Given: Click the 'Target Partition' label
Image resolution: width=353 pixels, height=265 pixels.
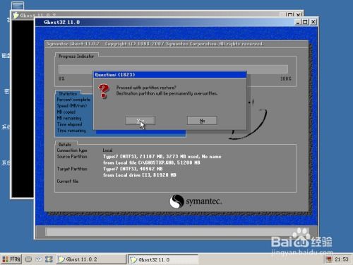Looking at the screenshot, I should (x=72, y=169).
